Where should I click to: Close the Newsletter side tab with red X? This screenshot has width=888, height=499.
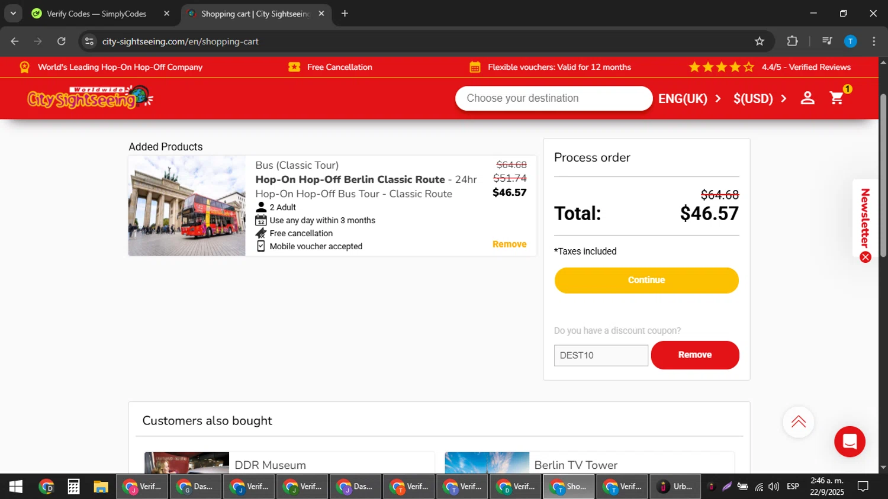pyautogui.click(x=866, y=257)
